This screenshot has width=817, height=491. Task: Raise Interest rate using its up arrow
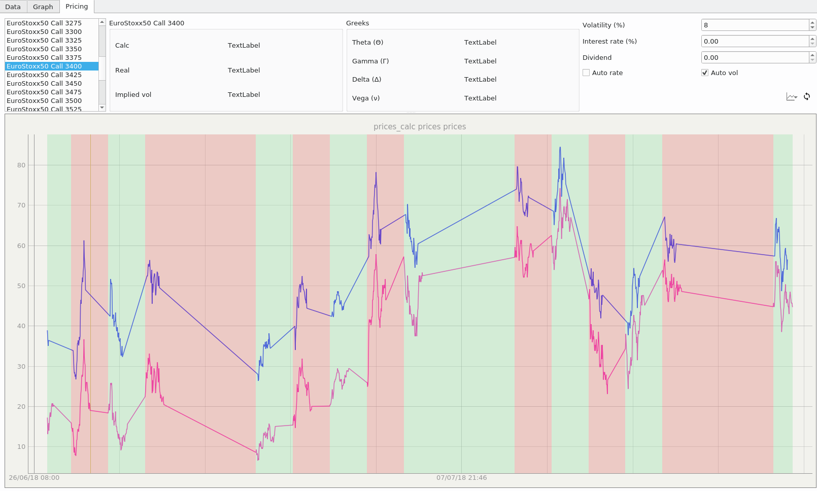(812, 39)
